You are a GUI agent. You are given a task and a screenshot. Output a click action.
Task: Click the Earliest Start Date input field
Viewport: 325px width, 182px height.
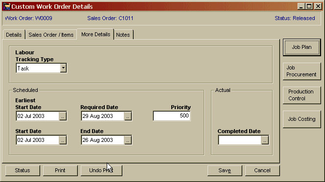pos(38,116)
